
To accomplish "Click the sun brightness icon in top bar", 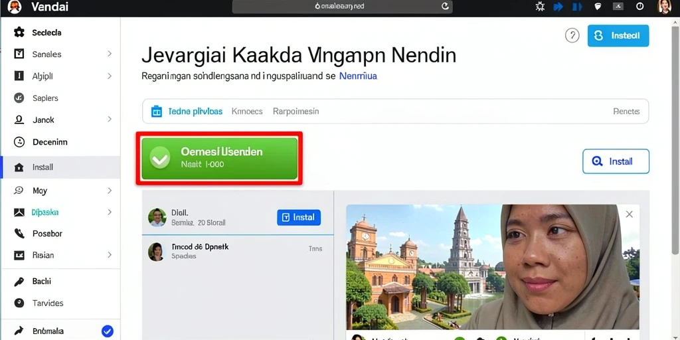I will tap(540, 7).
